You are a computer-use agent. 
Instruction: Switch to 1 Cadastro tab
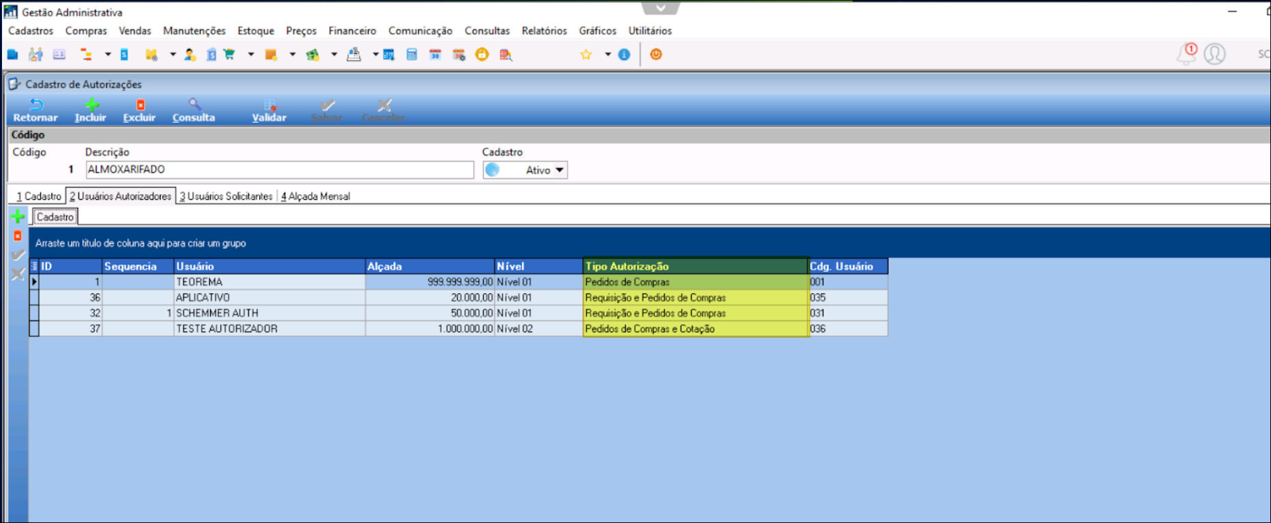pyautogui.click(x=39, y=196)
